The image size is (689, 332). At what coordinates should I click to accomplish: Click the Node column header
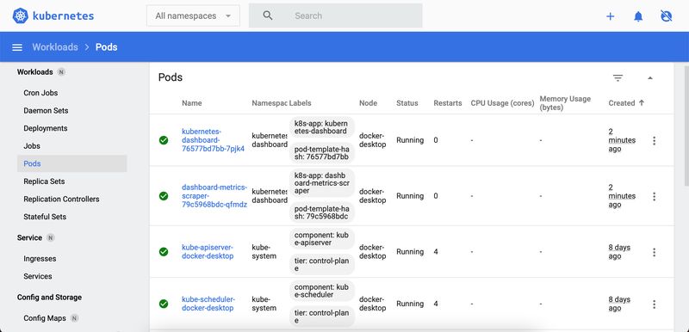(x=369, y=103)
